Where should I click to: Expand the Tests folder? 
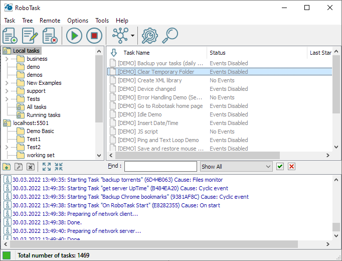[x=7, y=99]
